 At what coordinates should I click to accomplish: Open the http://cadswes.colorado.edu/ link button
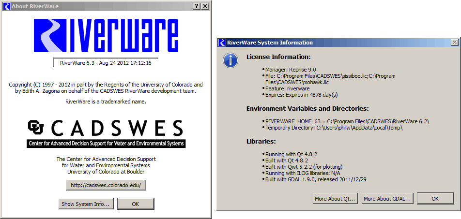click(x=106, y=185)
